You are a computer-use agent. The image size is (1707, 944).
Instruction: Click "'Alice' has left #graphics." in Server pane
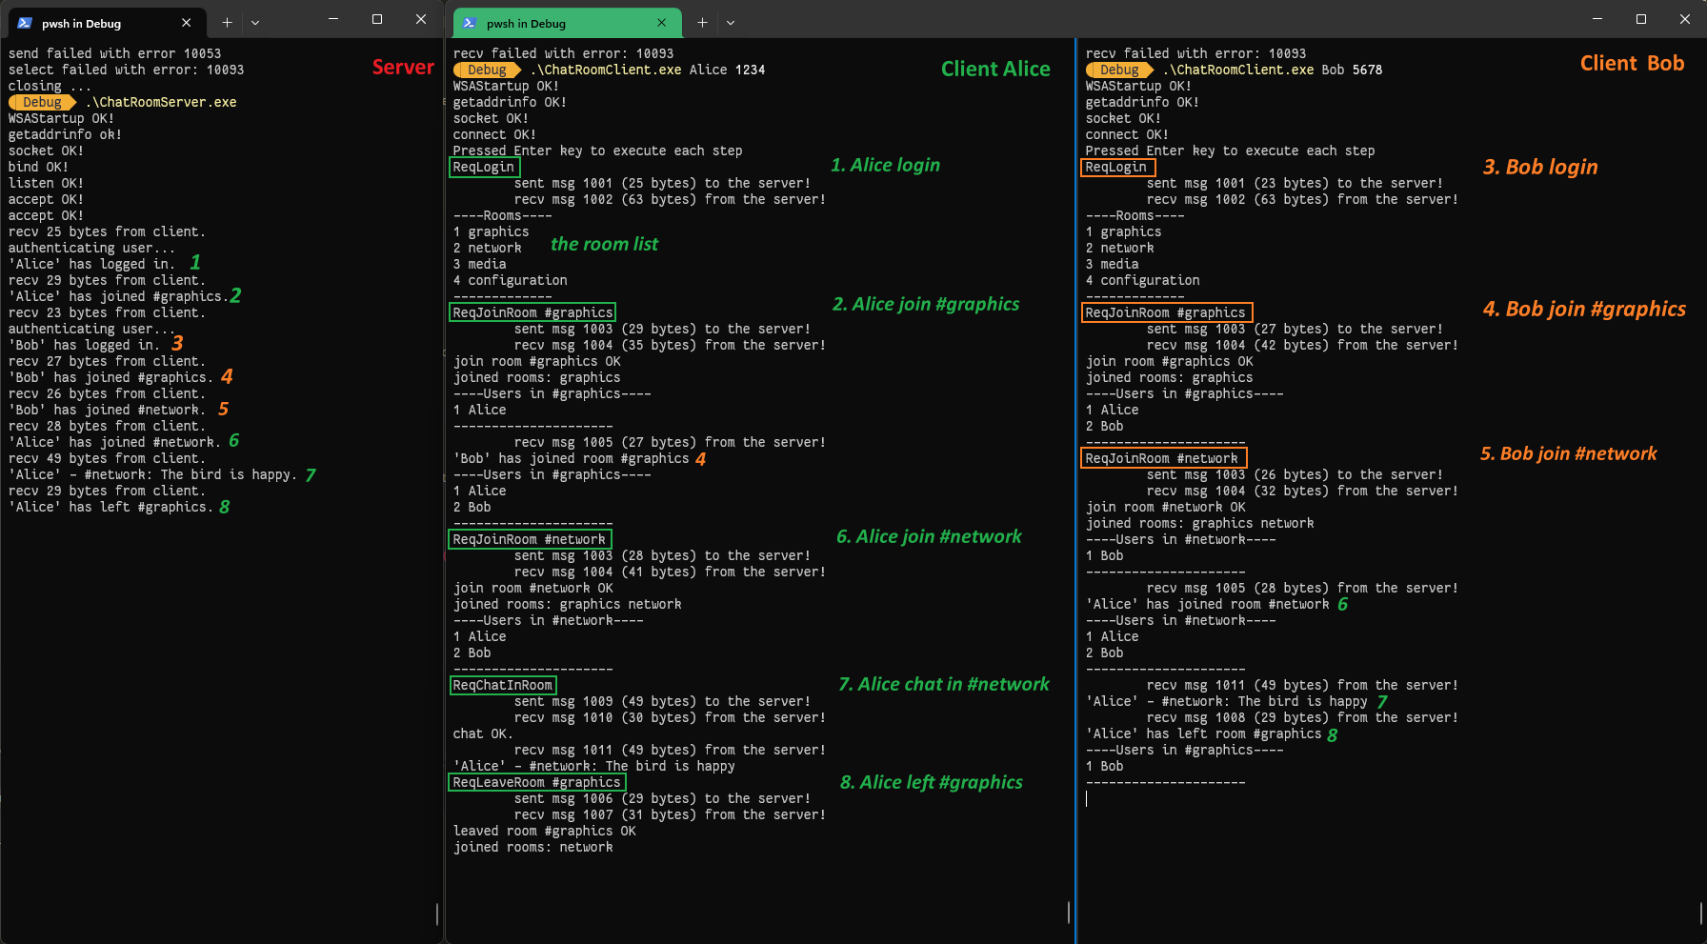tap(110, 507)
